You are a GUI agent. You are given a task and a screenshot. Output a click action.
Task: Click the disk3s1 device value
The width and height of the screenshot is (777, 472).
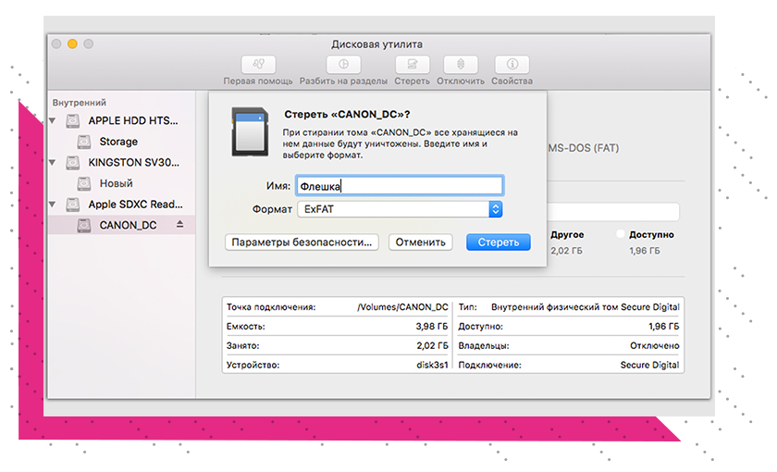point(432,365)
